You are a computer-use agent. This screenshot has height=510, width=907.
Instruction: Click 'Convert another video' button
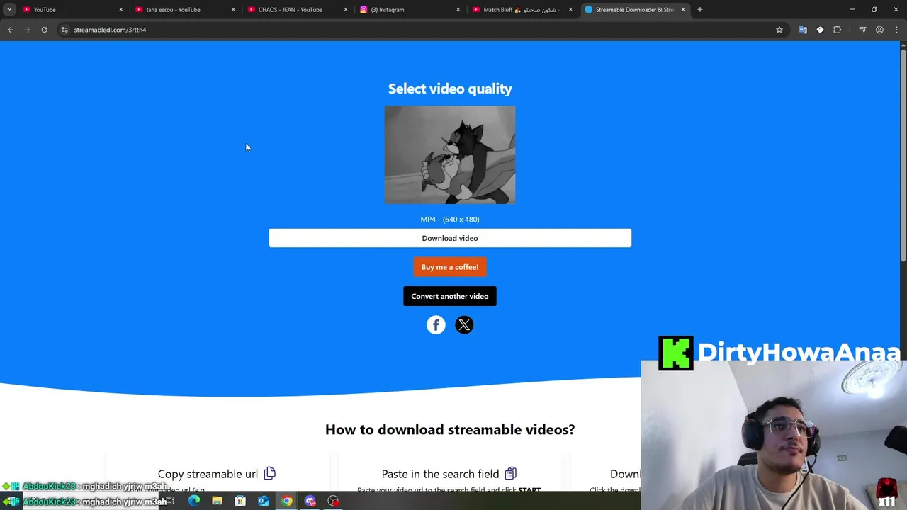(x=450, y=296)
